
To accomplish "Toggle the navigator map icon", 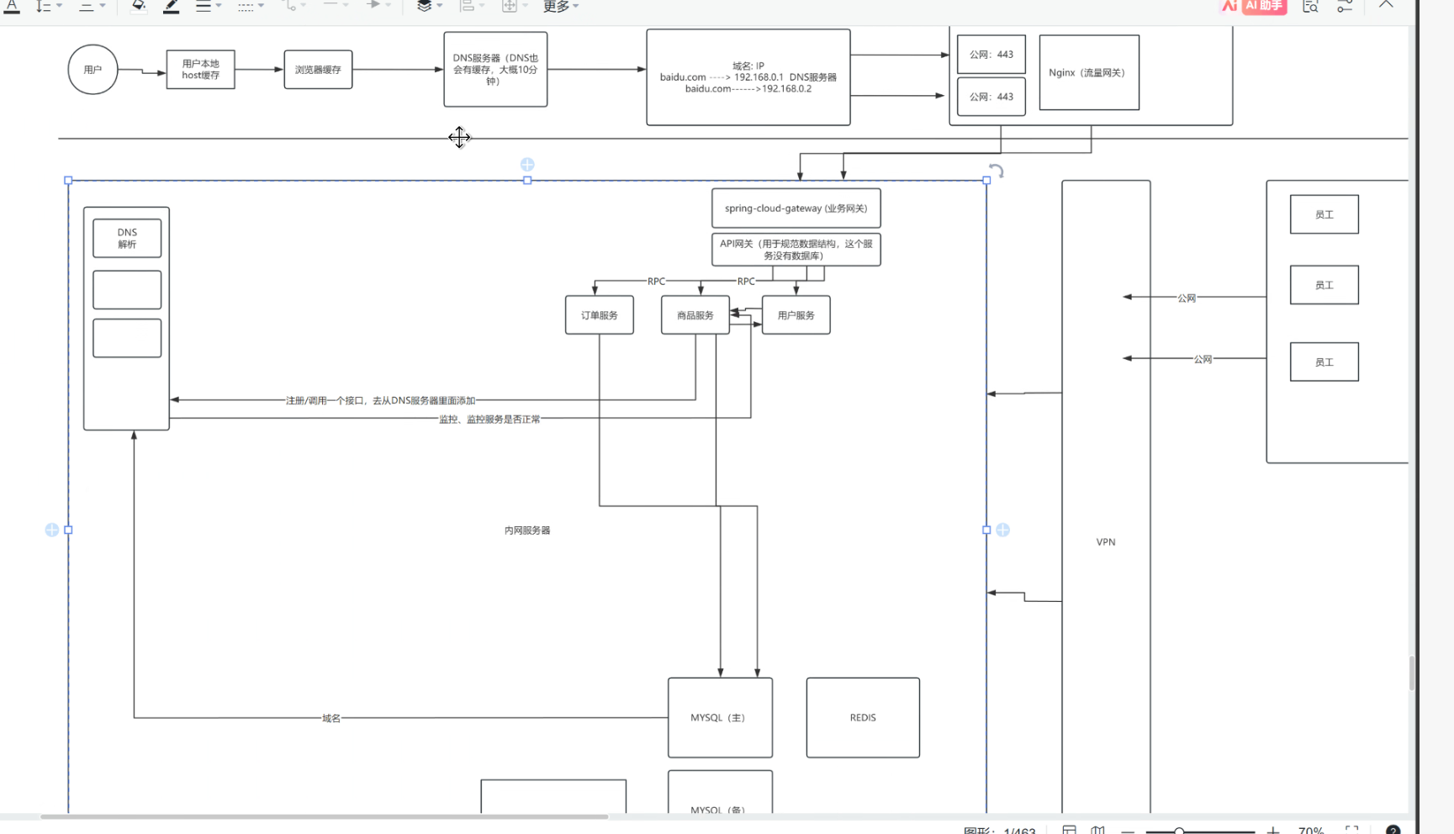I will coord(1098,830).
